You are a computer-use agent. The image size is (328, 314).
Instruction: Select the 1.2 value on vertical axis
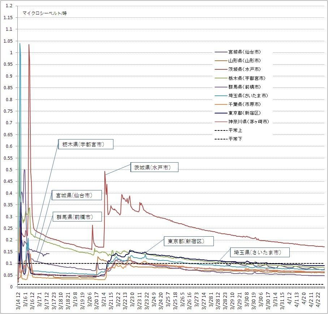[9, 6]
